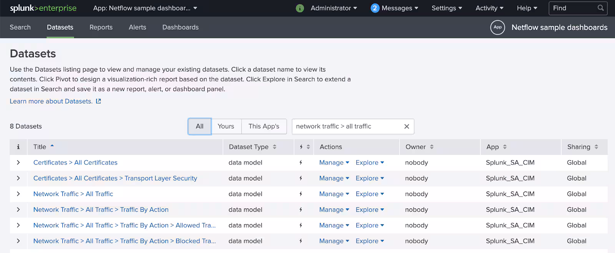
Task: Clear the dataset filter with X icon
Action: 406,126
